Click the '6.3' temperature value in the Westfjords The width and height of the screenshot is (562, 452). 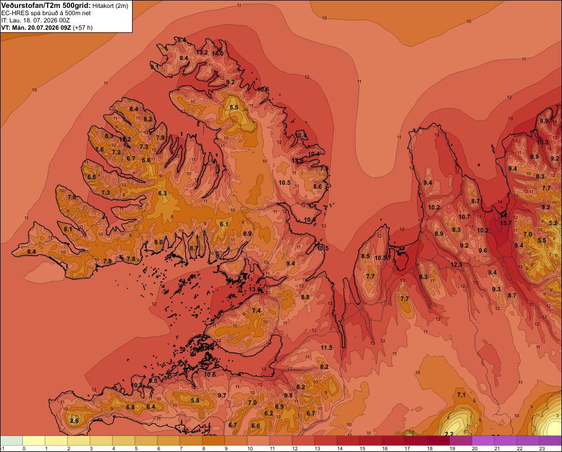click(162, 193)
